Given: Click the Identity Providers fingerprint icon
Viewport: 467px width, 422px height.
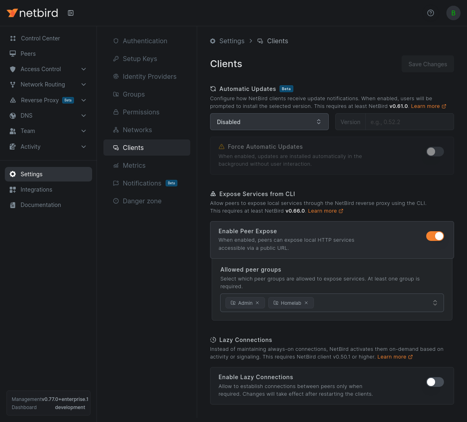Looking at the screenshot, I should click(x=116, y=76).
